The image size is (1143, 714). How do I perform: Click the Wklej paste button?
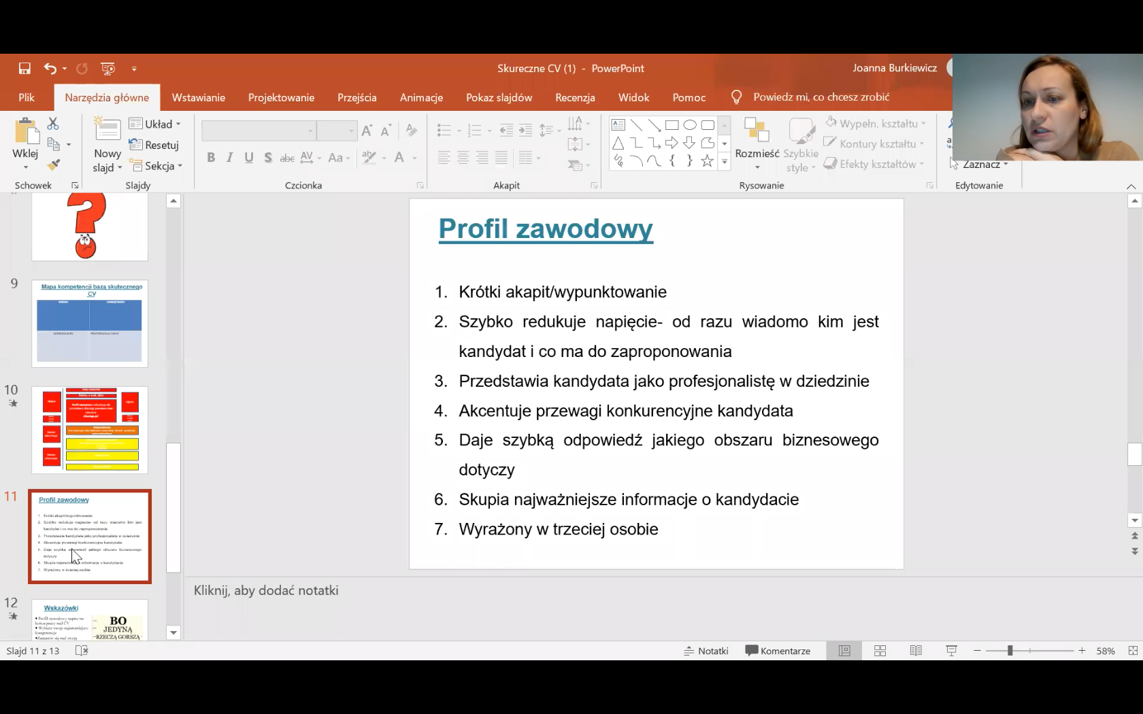(x=25, y=139)
